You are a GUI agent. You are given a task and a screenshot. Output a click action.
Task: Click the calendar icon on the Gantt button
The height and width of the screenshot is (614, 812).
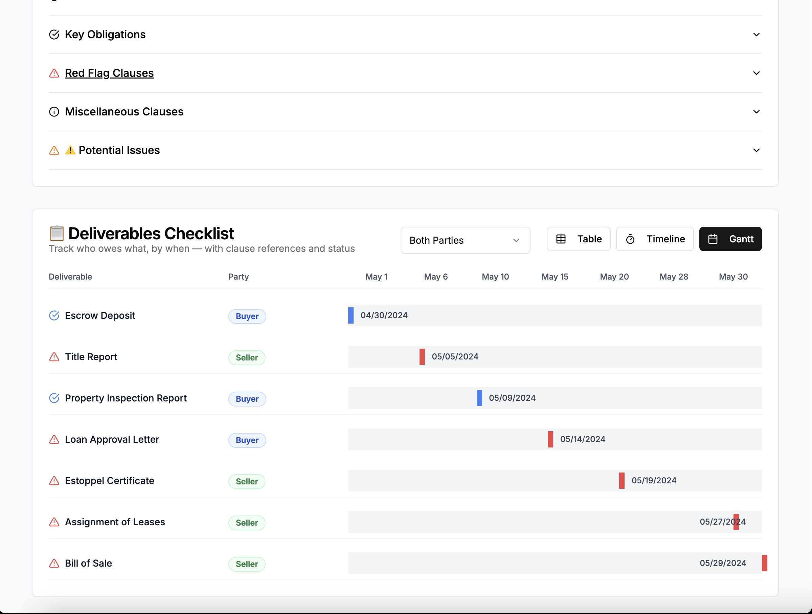714,239
